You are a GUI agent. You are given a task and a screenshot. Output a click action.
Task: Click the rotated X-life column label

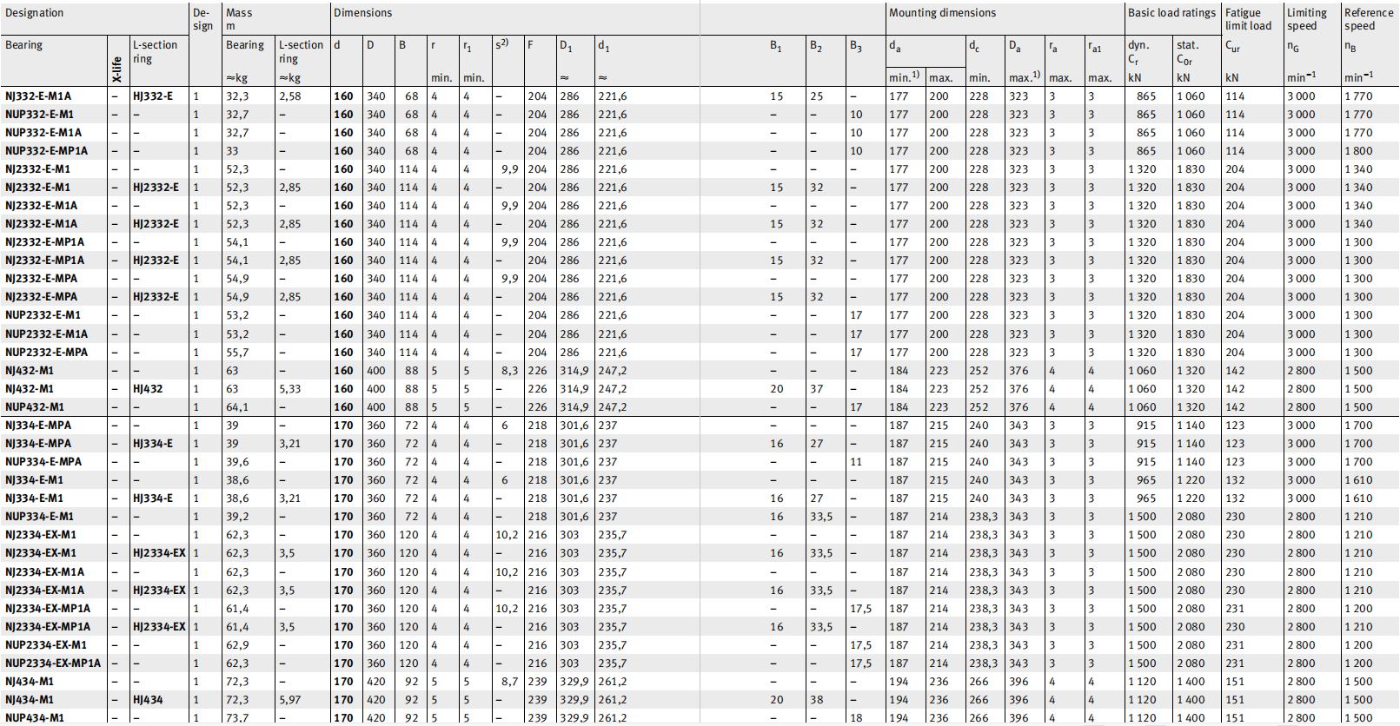point(117,69)
